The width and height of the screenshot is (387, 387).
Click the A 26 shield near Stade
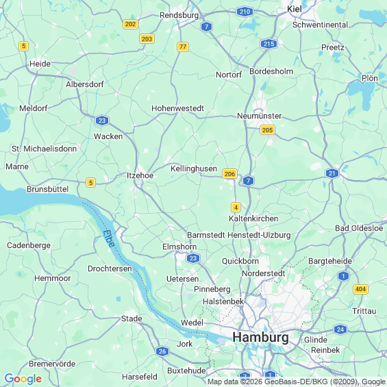tap(162, 351)
